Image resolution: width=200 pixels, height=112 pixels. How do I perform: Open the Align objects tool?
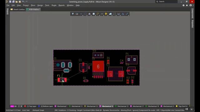[x=89, y=14]
